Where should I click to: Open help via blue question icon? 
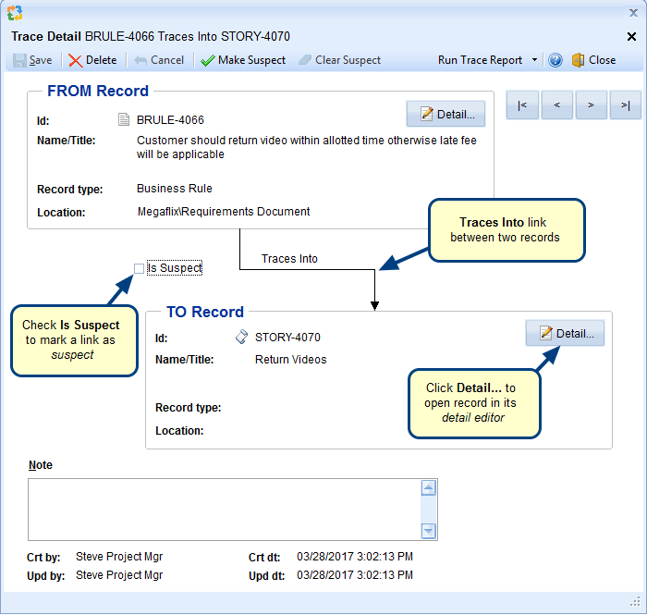[x=555, y=60]
